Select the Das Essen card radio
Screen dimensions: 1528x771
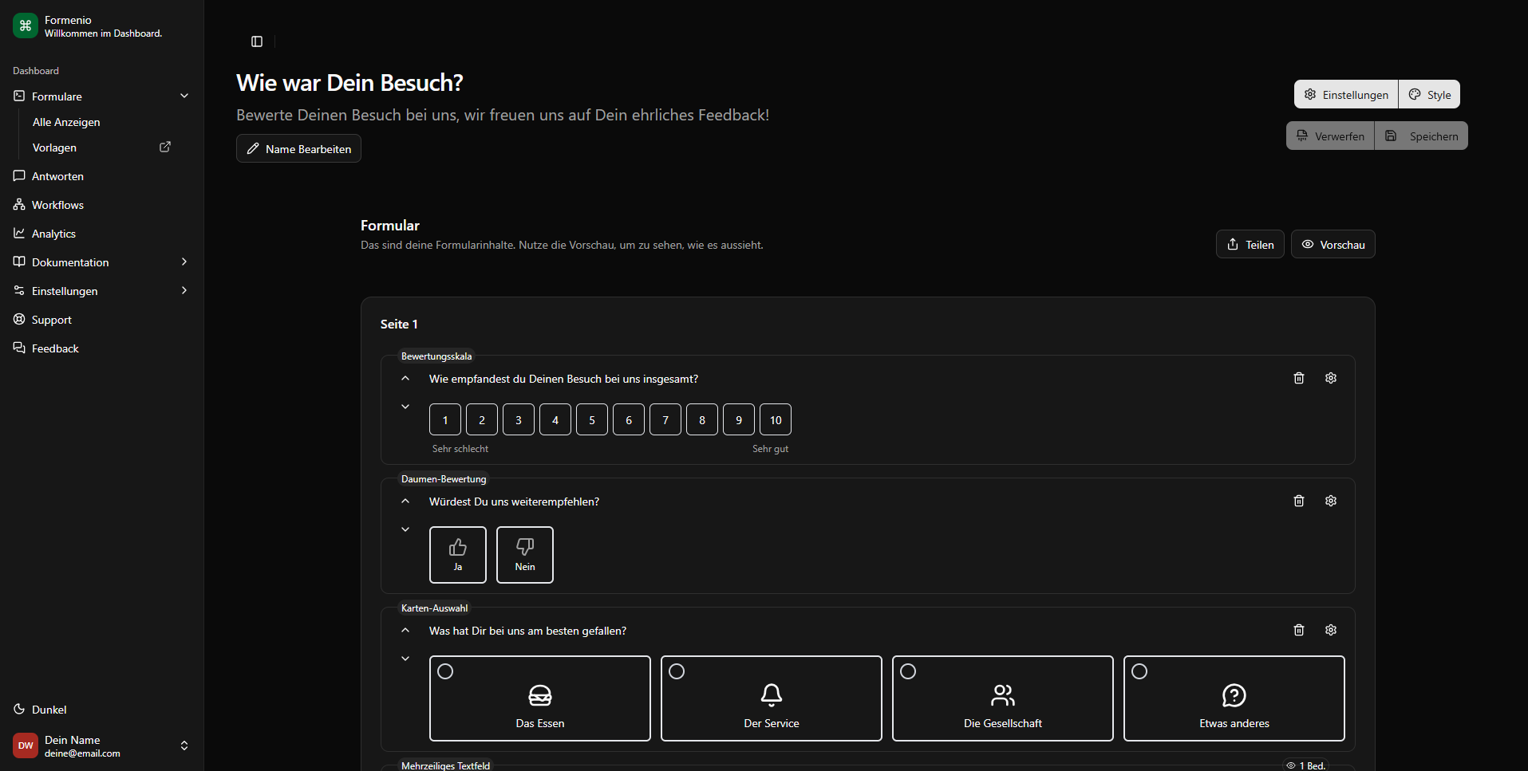pos(445,671)
